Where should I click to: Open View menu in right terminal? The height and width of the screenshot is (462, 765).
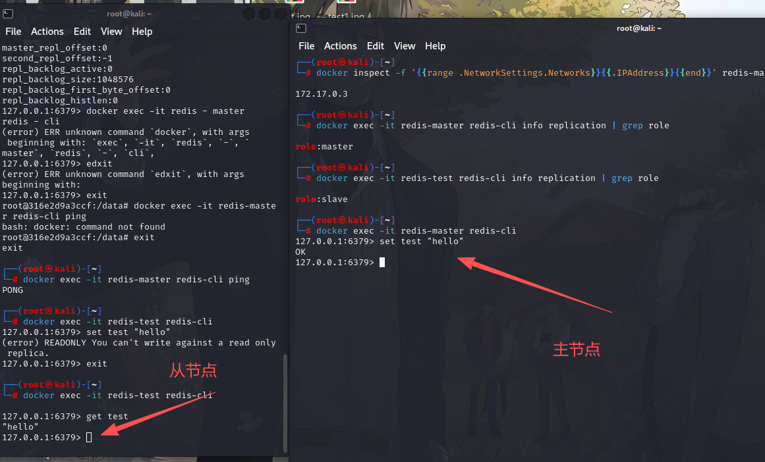pos(405,46)
